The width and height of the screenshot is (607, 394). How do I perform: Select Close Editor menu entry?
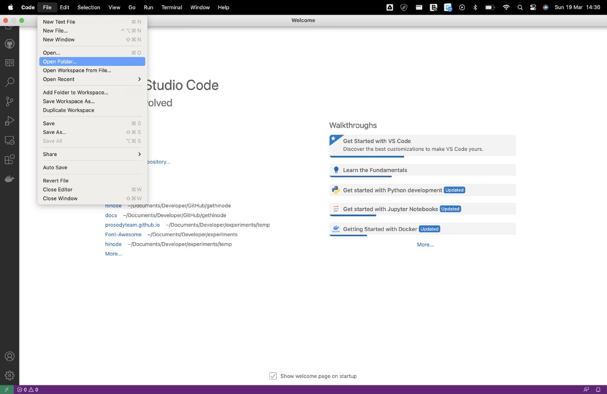click(x=92, y=189)
